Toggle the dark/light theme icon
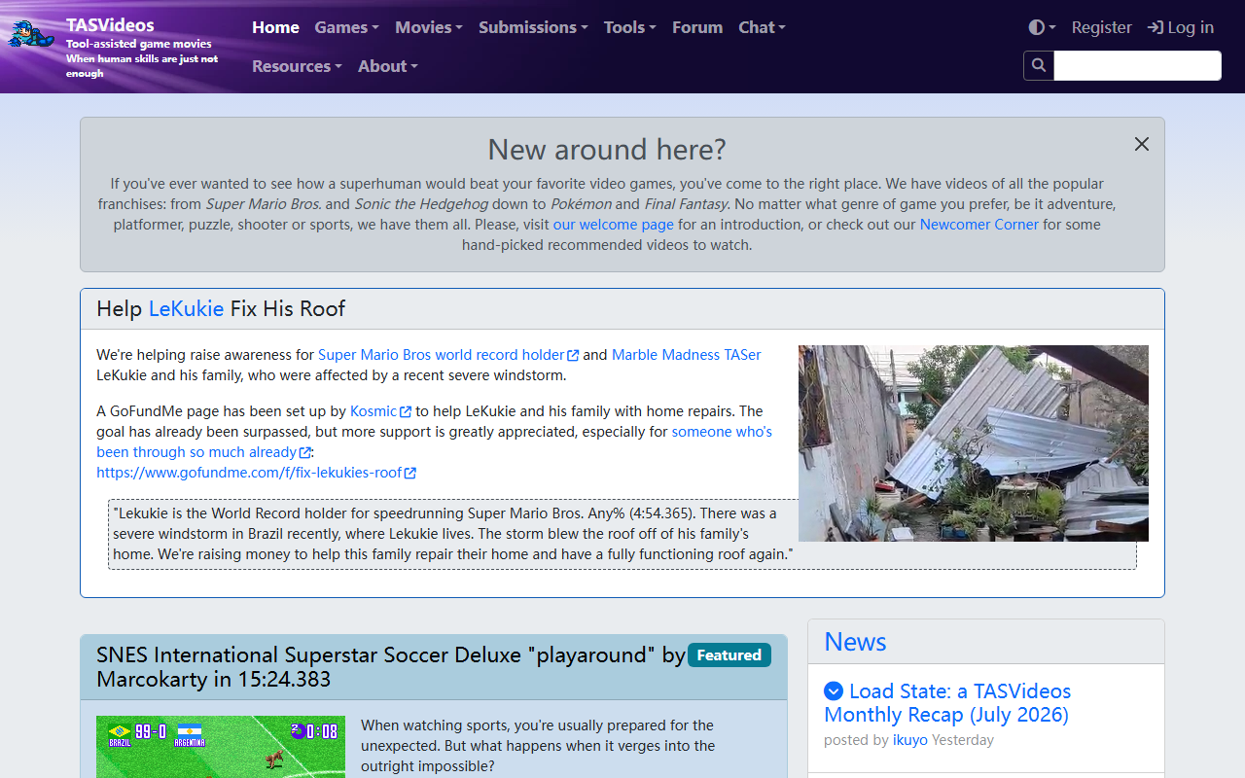The width and height of the screenshot is (1245, 778). click(1042, 27)
